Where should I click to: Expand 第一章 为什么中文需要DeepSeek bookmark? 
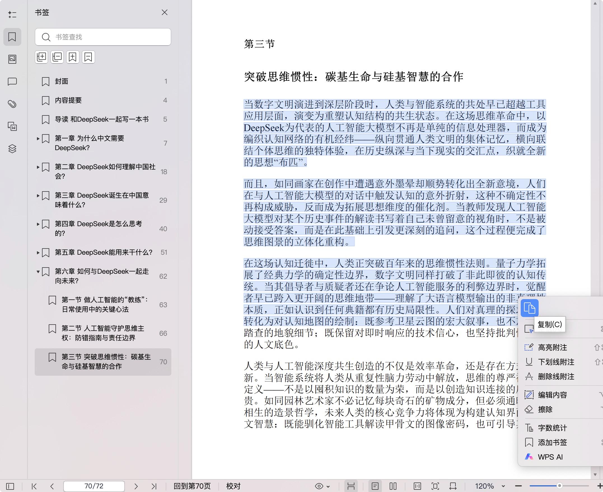coord(38,139)
